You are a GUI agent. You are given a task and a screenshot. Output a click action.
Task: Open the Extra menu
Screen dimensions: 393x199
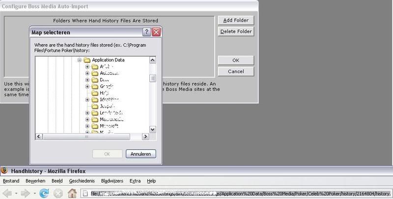[135, 181]
